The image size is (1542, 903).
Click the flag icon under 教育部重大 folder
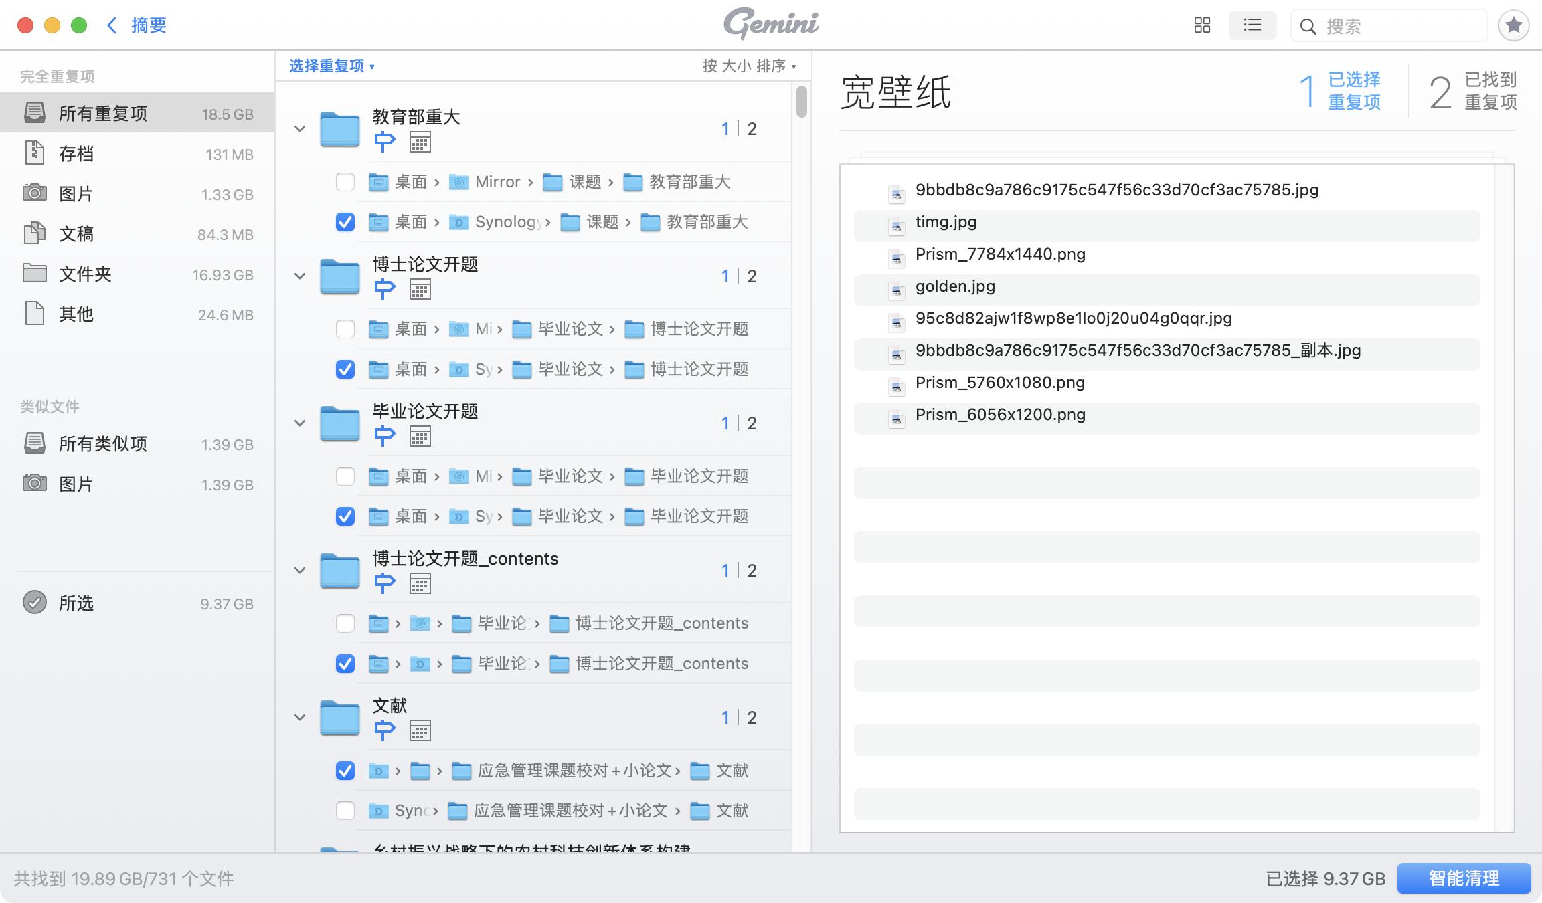coord(385,142)
